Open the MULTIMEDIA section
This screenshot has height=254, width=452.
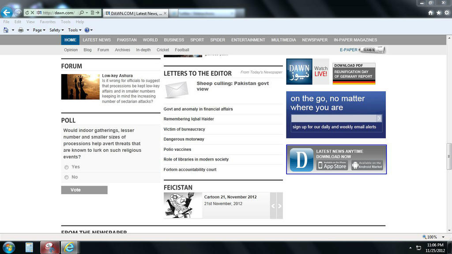284,40
